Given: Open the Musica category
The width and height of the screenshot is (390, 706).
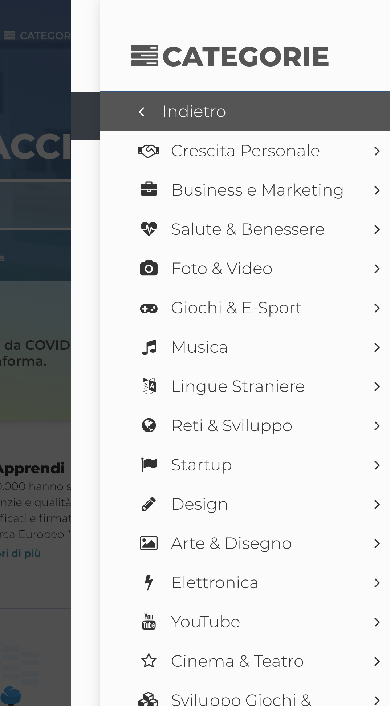Looking at the screenshot, I should click(x=245, y=347).
